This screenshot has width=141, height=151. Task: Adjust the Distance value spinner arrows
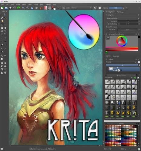pos(139,21)
